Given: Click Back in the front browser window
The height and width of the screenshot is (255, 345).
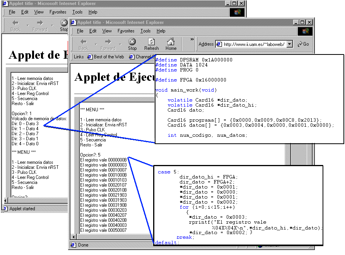Looking at the screenshot, I should point(84,44).
